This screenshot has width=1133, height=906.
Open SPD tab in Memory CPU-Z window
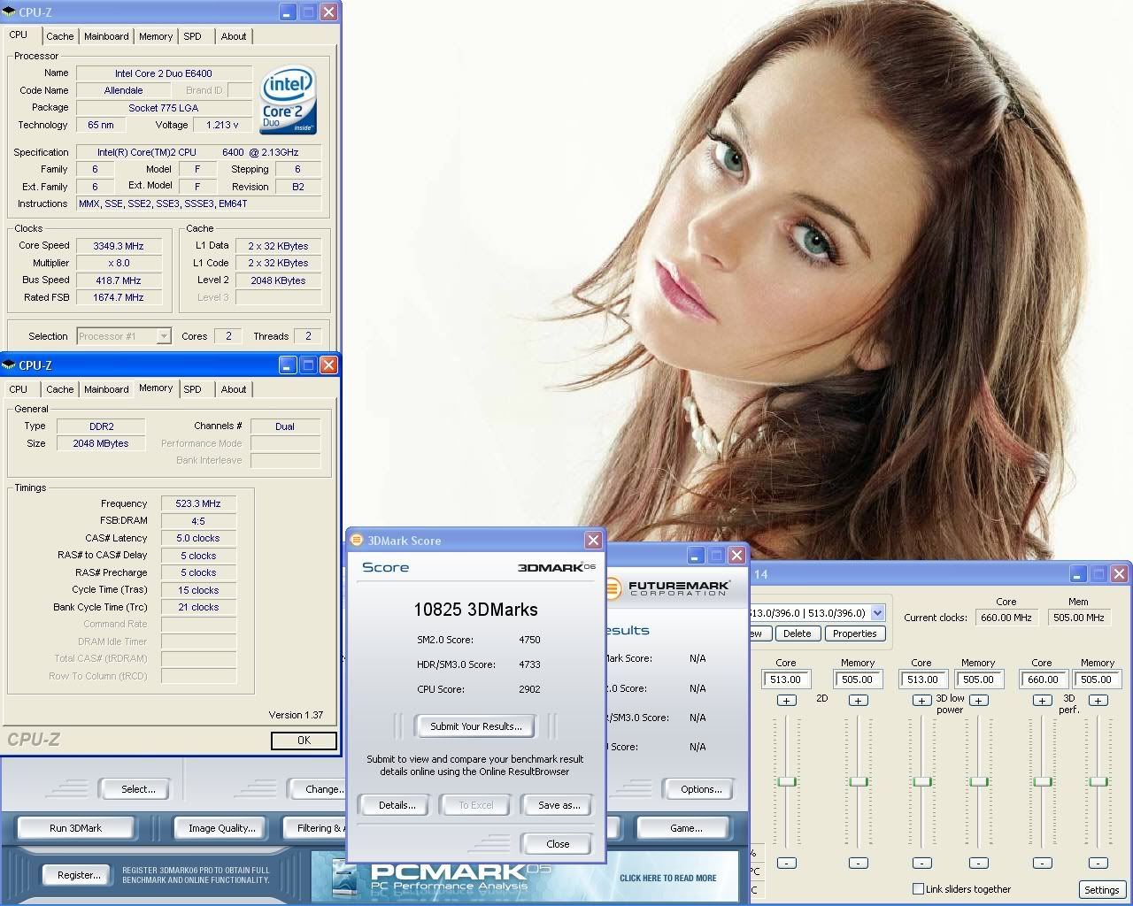tap(192, 389)
